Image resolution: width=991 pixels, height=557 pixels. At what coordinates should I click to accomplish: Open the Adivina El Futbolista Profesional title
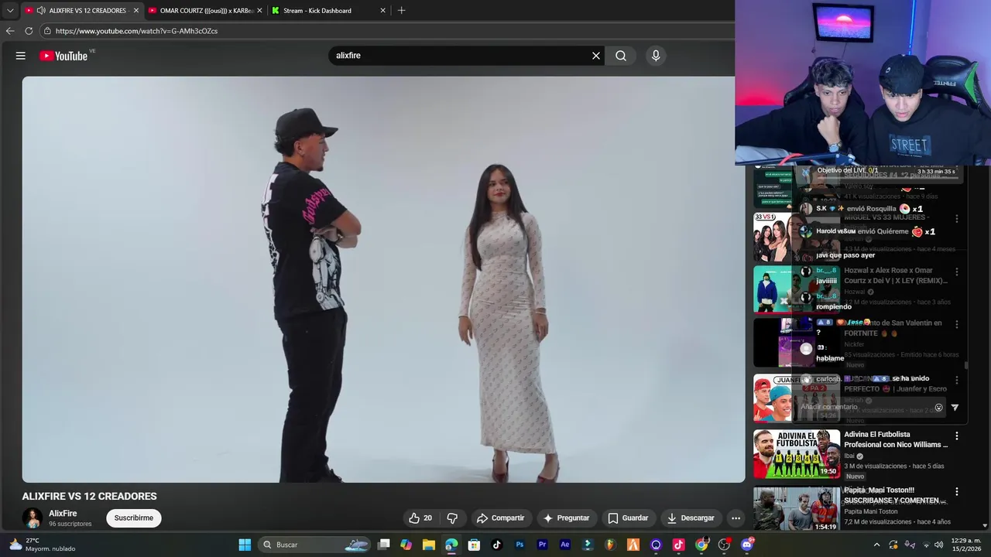coord(896,439)
